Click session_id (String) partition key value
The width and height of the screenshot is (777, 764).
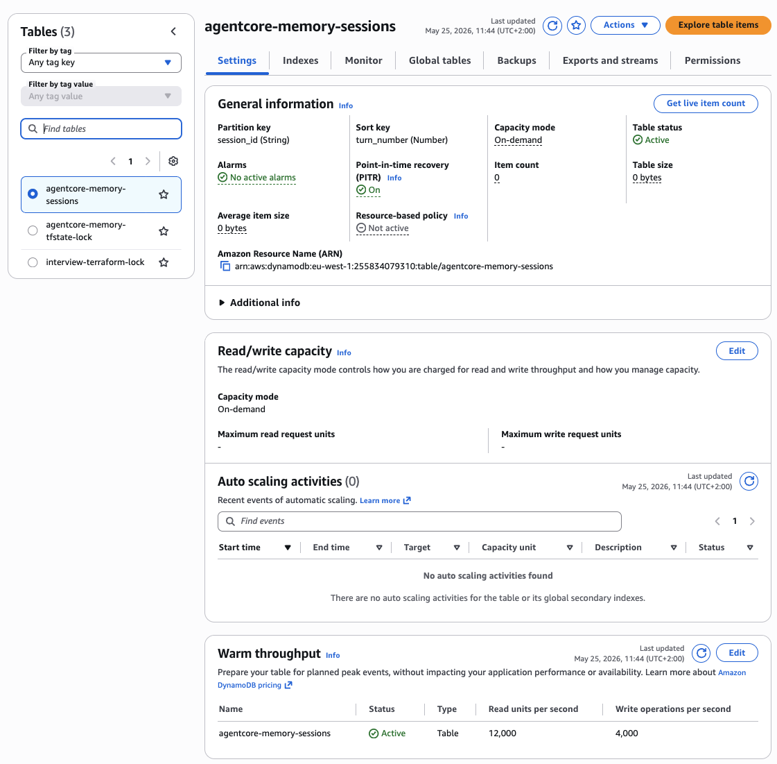[x=253, y=140]
